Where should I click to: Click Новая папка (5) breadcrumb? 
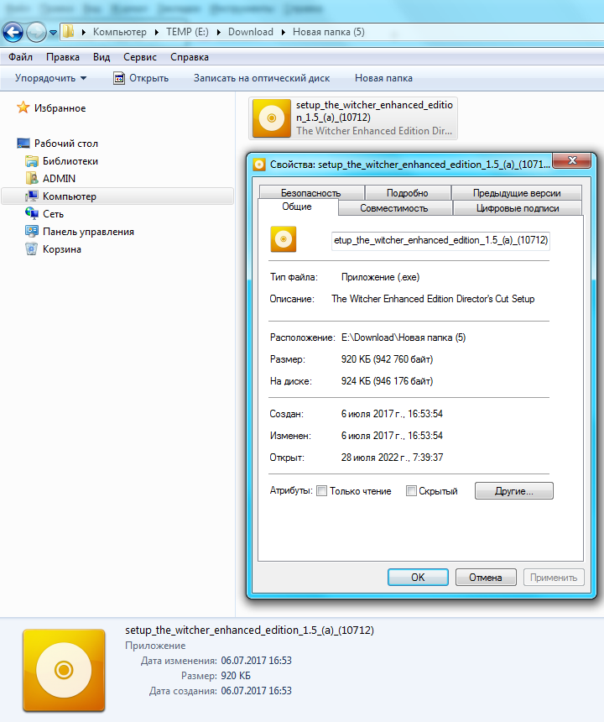[329, 32]
